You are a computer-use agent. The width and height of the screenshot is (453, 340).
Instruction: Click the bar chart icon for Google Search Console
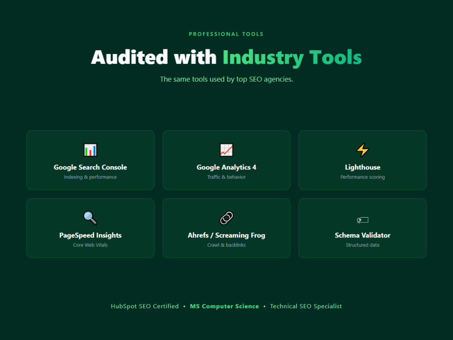(x=90, y=150)
